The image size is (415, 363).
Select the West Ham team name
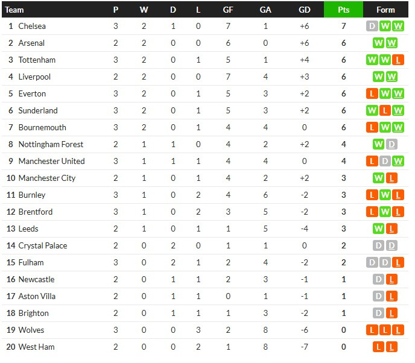[x=37, y=347]
